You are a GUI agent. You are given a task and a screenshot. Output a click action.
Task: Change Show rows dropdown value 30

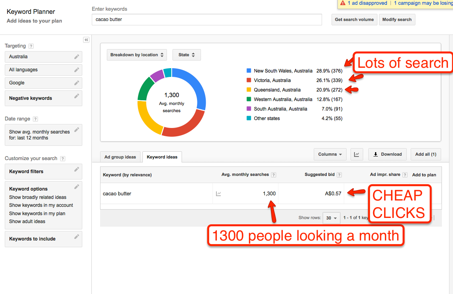331,218
